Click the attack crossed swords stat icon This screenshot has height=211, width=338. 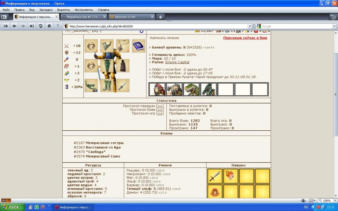(66, 46)
